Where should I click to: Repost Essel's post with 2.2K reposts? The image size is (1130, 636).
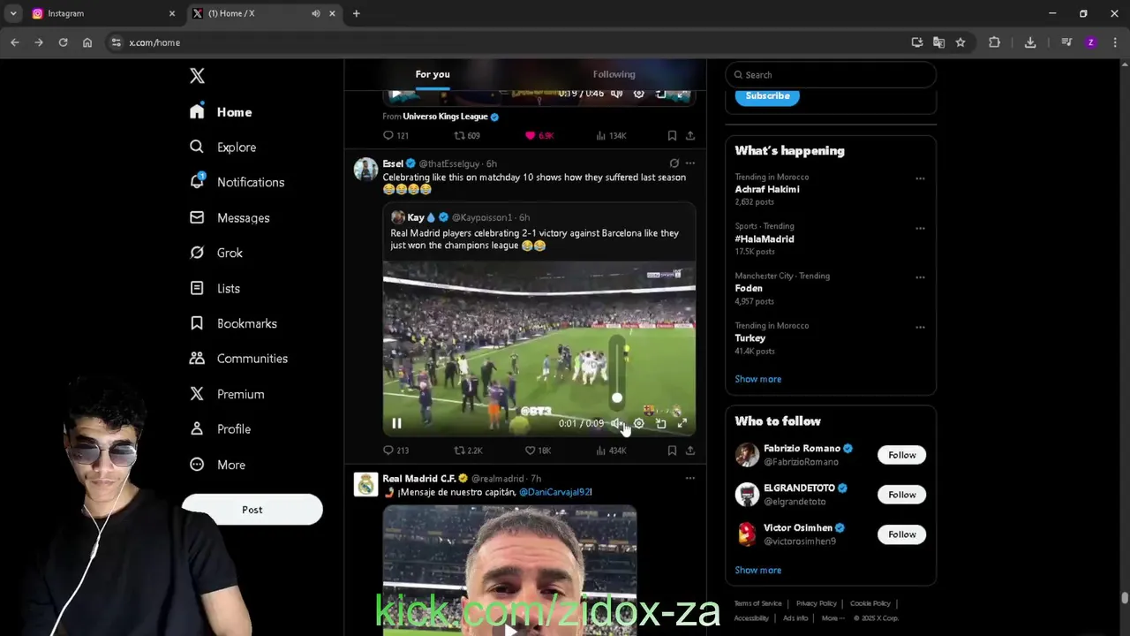pyautogui.click(x=468, y=450)
